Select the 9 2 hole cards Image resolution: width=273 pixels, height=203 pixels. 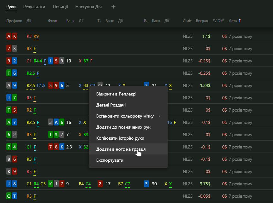pyautogui.click(x=12, y=61)
